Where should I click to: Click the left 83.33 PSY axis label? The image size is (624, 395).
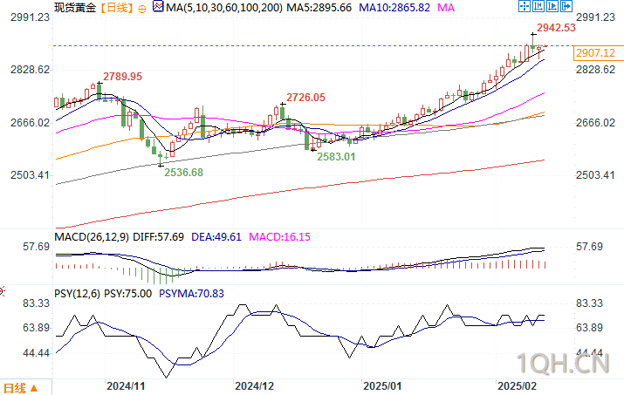(x=37, y=303)
